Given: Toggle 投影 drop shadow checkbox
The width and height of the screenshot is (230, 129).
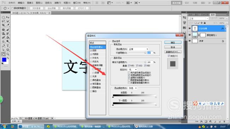Looking at the screenshot, I should tap(91, 51).
